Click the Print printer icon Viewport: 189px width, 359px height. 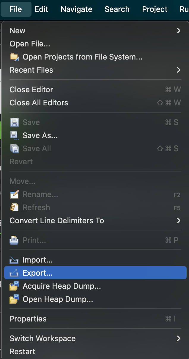[14, 240]
